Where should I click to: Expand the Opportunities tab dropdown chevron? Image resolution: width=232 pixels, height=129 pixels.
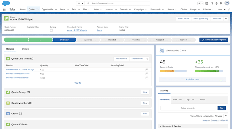pos(56,10)
